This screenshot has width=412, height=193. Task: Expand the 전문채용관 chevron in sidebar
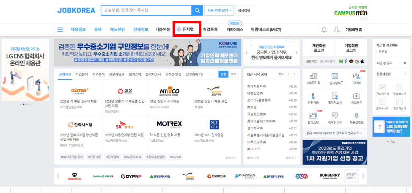[x=406, y=74]
